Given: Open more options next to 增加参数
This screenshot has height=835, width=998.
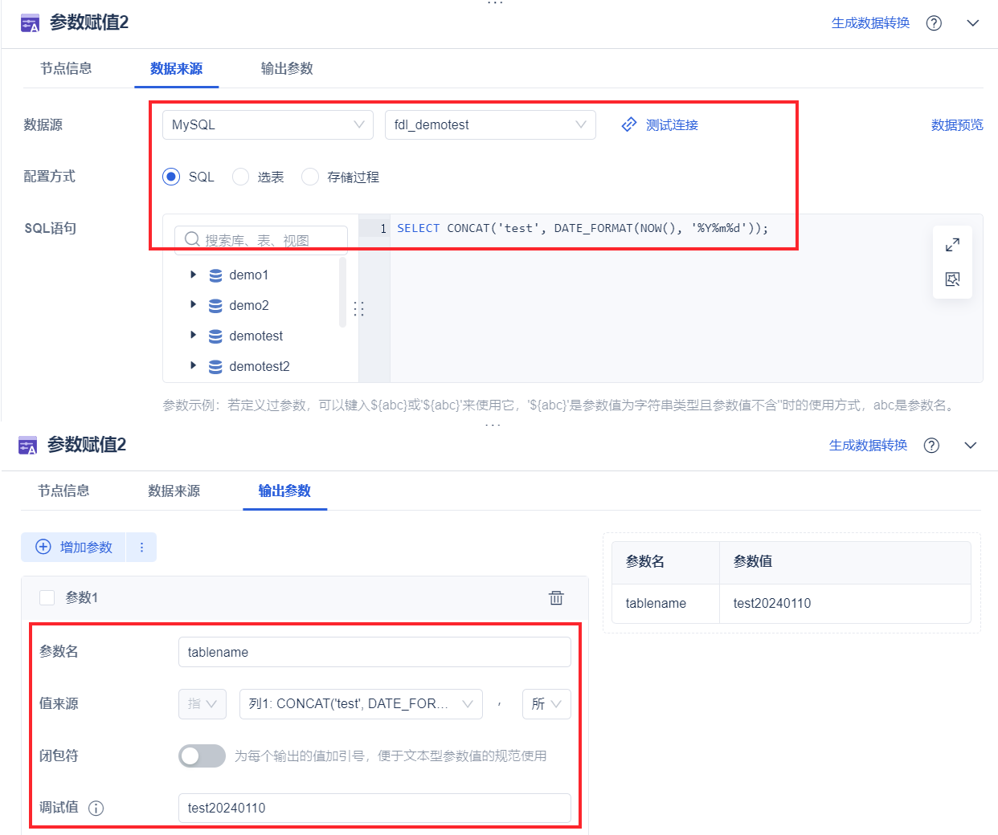Looking at the screenshot, I should 142,547.
